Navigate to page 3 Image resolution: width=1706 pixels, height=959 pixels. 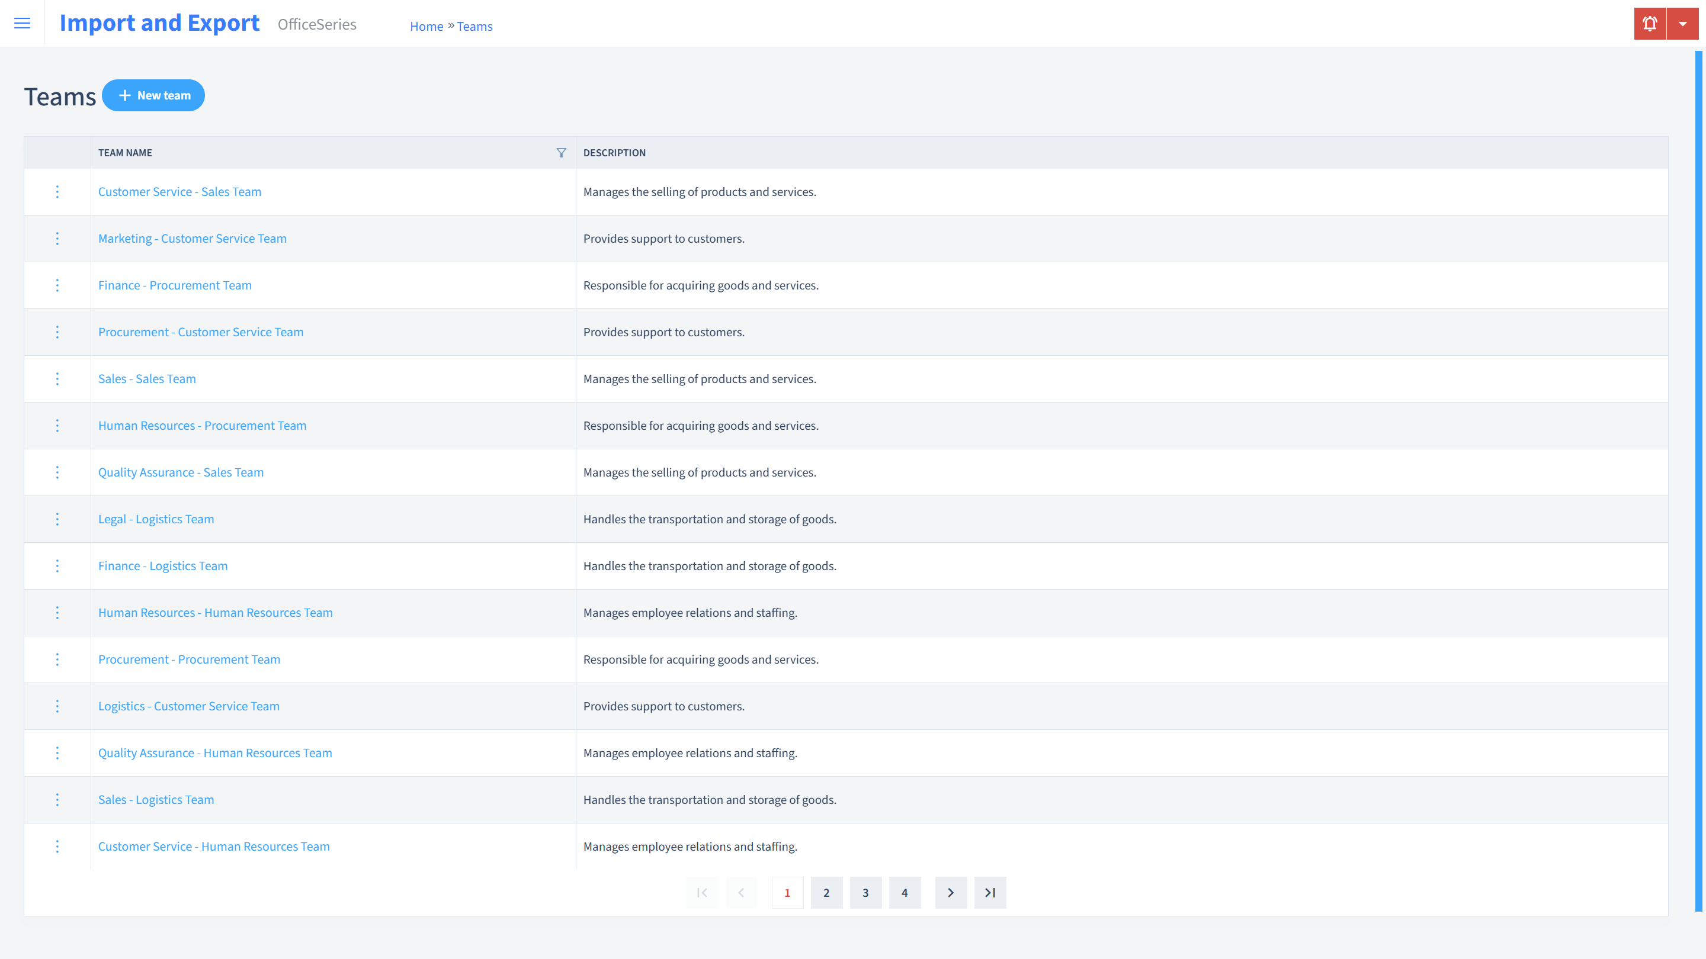coord(866,892)
